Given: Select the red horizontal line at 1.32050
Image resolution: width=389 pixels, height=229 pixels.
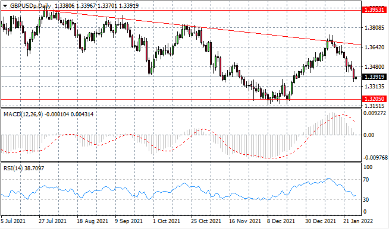Looking at the screenshot, I should (181, 100).
